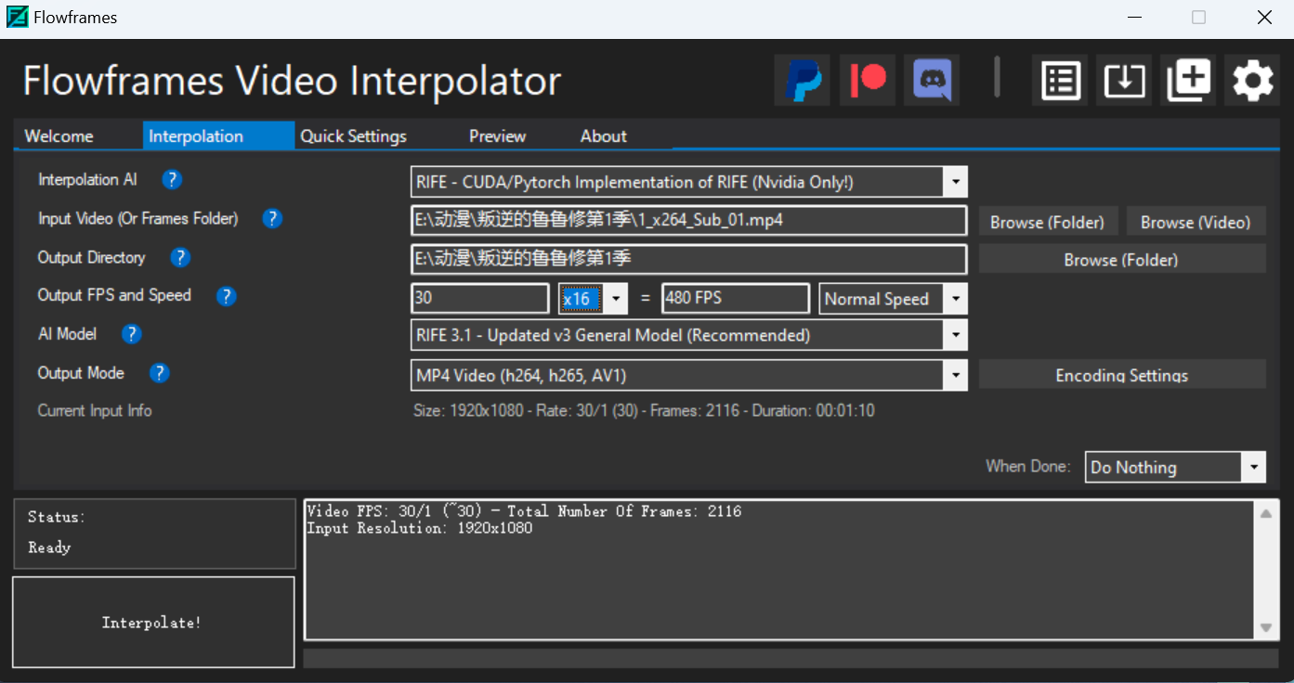Click the Current Input Info size text

pyautogui.click(x=644, y=410)
